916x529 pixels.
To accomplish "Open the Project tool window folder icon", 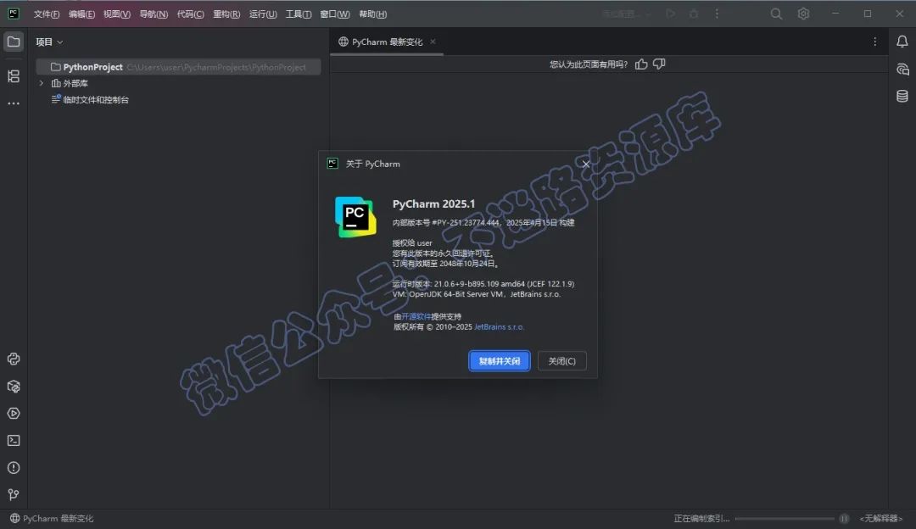I will [x=14, y=42].
